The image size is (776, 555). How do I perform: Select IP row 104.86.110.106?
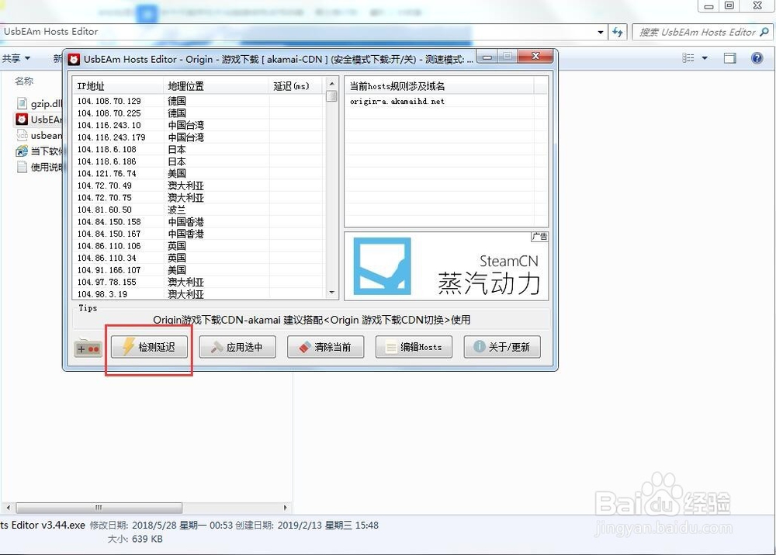(199, 246)
